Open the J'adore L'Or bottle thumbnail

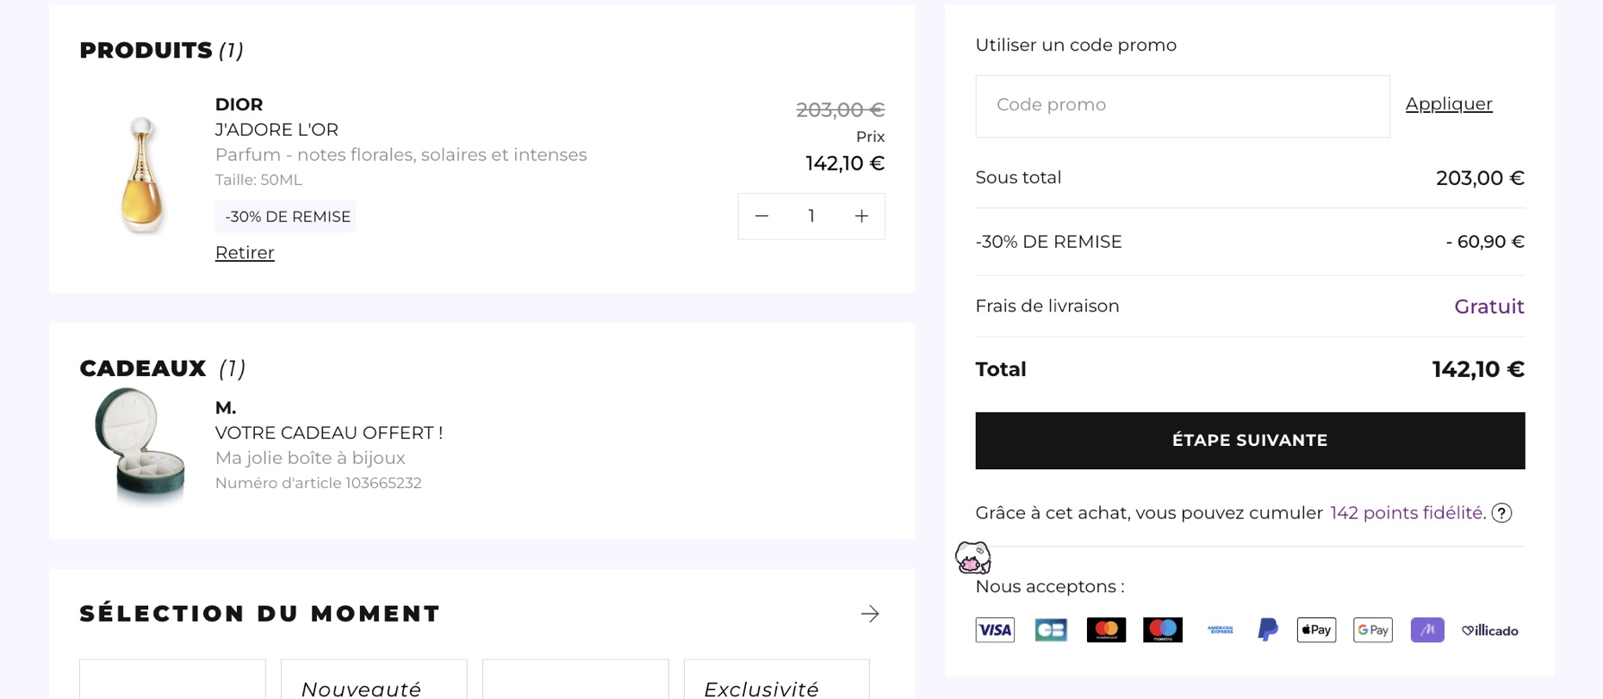tap(142, 176)
